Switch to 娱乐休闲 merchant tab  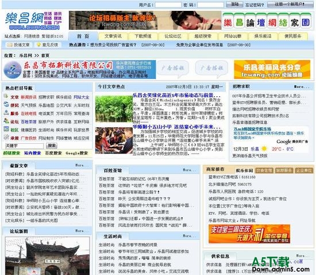pyautogui.click(x=244, y=171)
